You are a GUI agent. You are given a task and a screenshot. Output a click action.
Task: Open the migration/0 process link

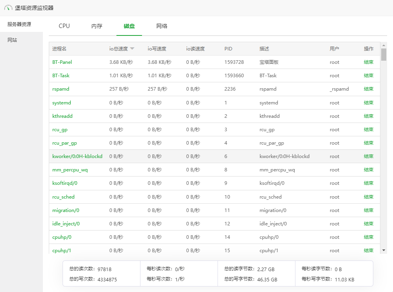coord(66,210)
